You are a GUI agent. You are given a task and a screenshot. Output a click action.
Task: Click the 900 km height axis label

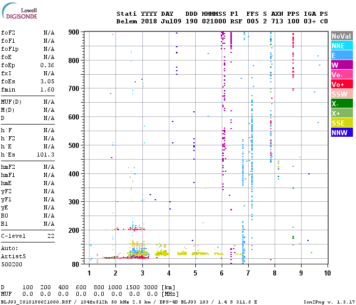click(x=74, y=32)
